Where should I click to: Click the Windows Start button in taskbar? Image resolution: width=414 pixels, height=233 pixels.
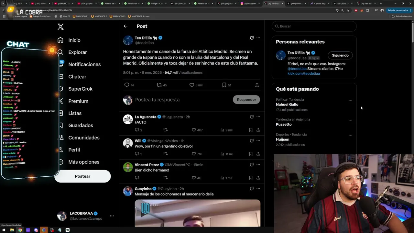[4, 230]
